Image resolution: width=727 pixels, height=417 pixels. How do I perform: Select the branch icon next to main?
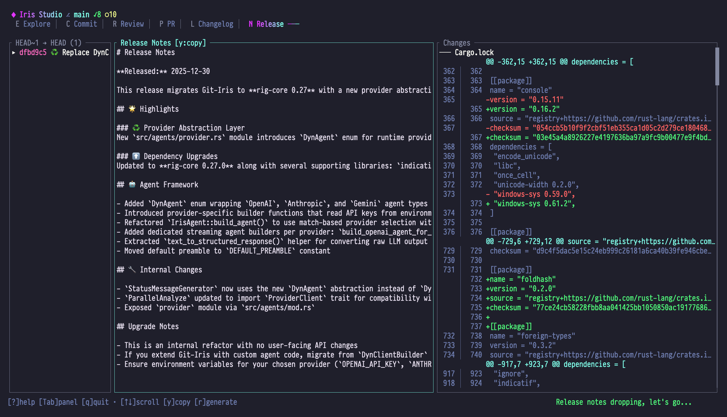tap(68, 14)
